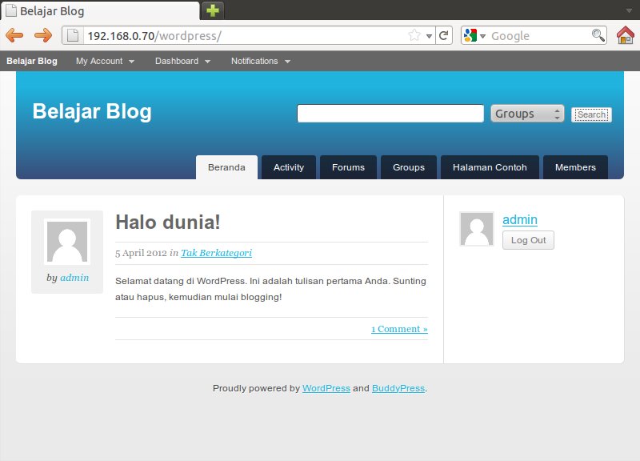Screen dimensions: 640x461
Task: Click the blog search text field
Action: pos(390,114)
